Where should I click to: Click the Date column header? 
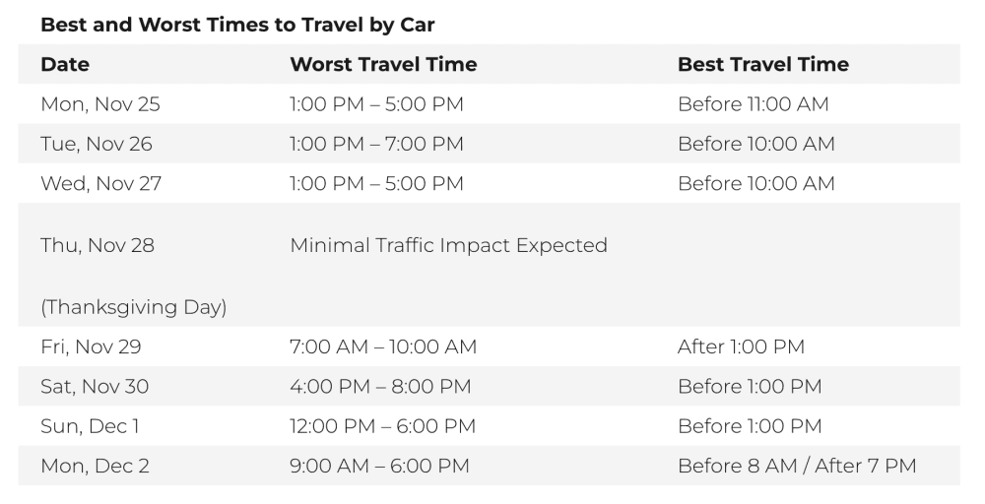[65, 64]
